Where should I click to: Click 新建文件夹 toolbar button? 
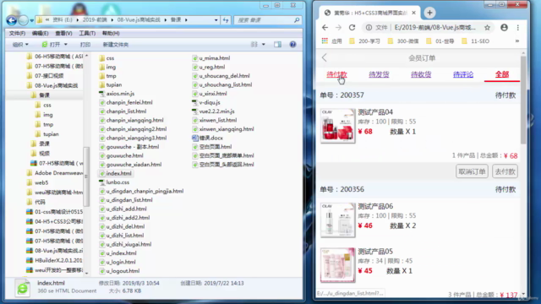(116, 45)
